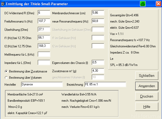162x119 pixels.
Task: Click the application icon in title bar
Action: point(3,4)
